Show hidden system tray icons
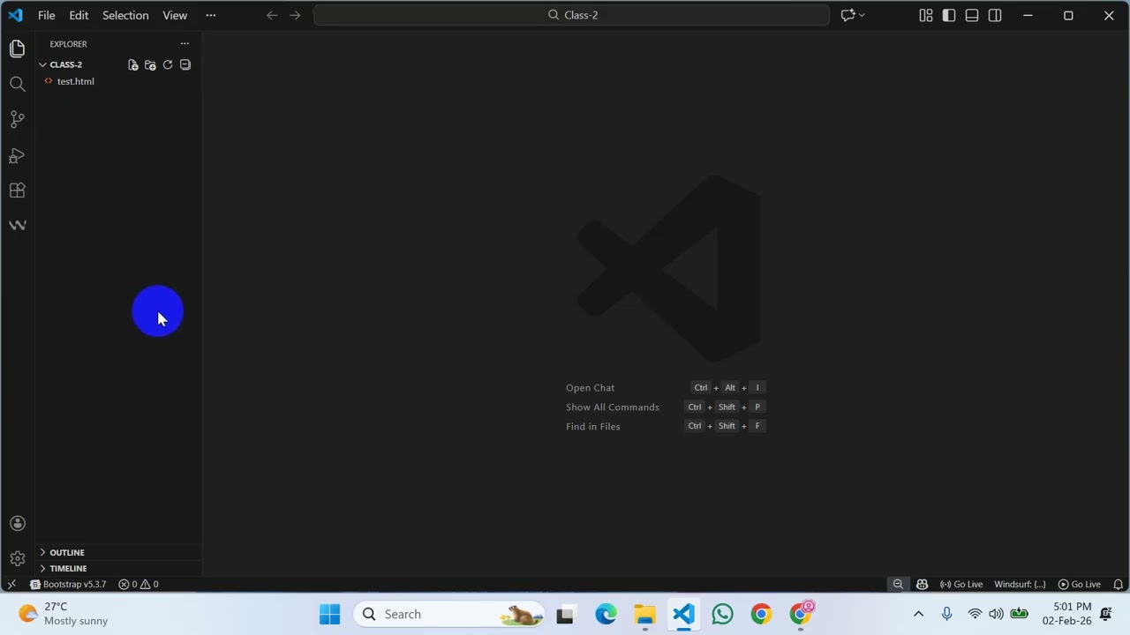 (918, 614)
